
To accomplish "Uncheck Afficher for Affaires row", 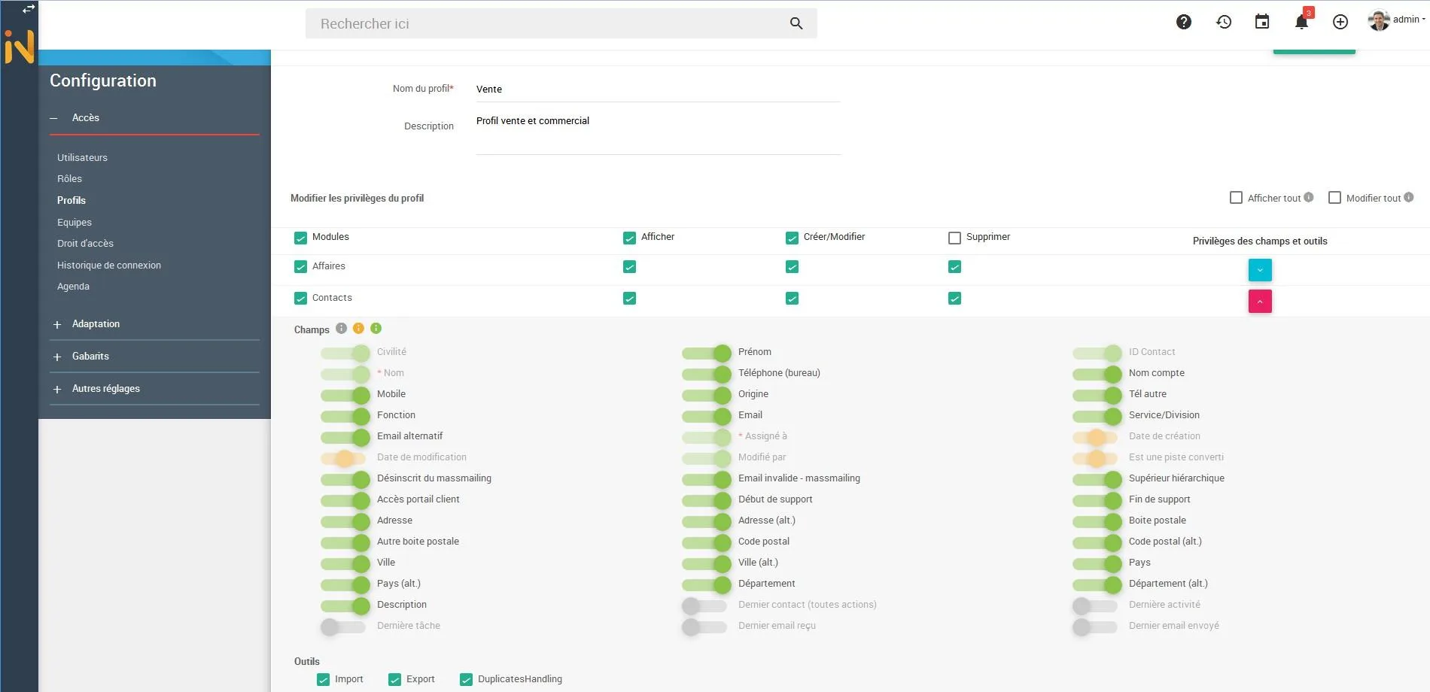I will [x=629, y=267].
